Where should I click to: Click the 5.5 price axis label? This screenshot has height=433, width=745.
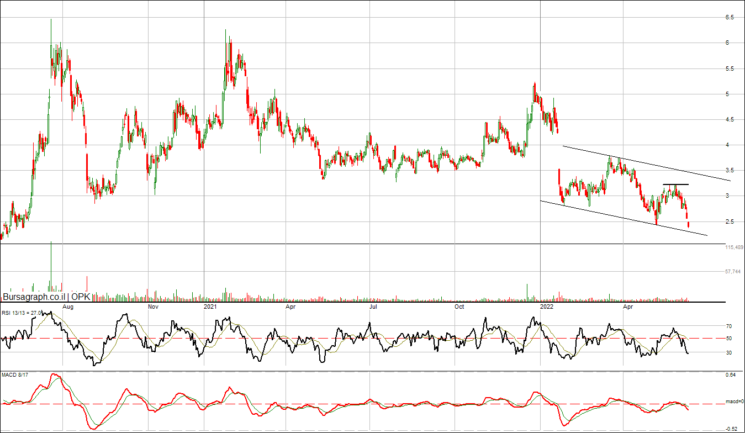tap(729, 69)
